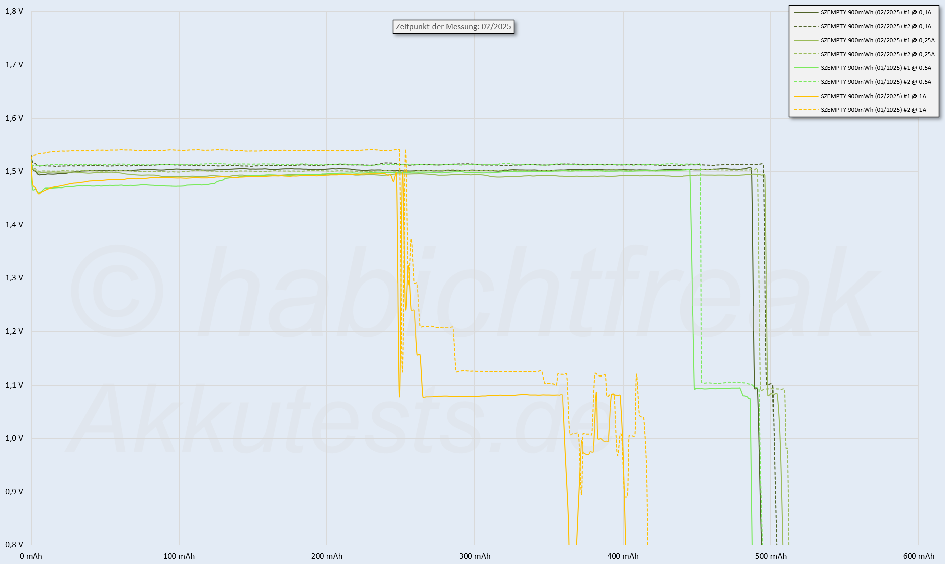Click the '1,7 V' y-axis label
The image size is (945, 564).
[14, 65]
